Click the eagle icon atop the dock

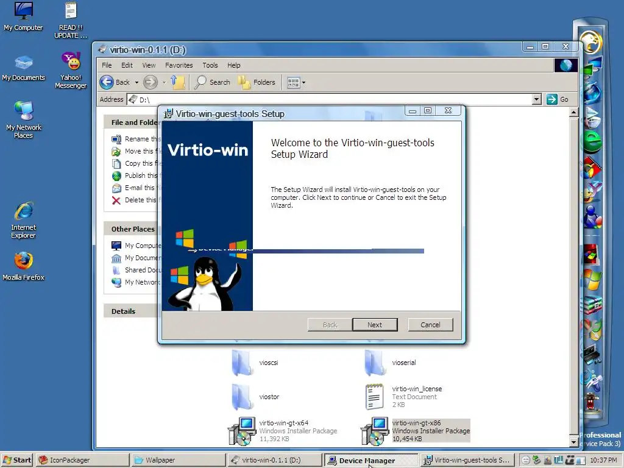[x=590, y=41]
